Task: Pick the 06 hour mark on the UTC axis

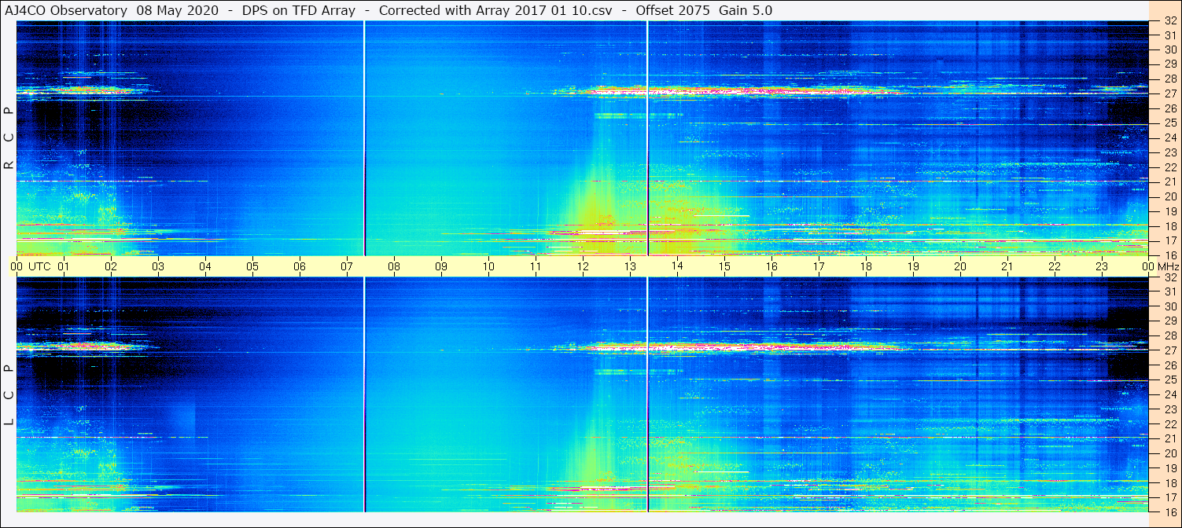Action: (x=300, y=266)
